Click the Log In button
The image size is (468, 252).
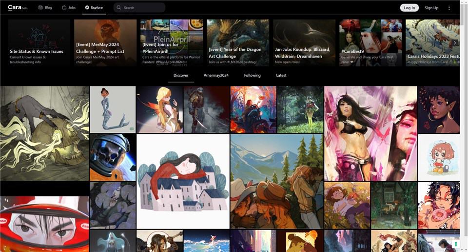click(409, 8)
